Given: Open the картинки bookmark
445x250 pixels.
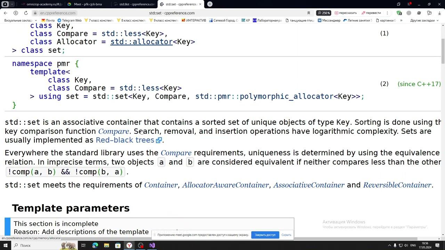Looking at the screenshot, I should click(385, 20).
